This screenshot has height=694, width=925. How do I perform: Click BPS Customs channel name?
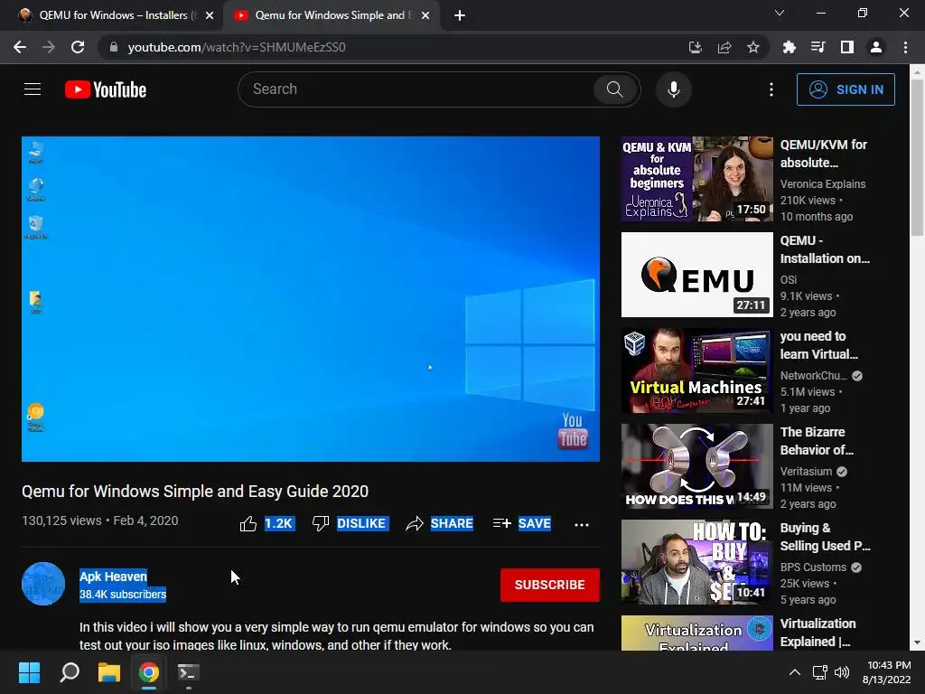click(813, 567)
